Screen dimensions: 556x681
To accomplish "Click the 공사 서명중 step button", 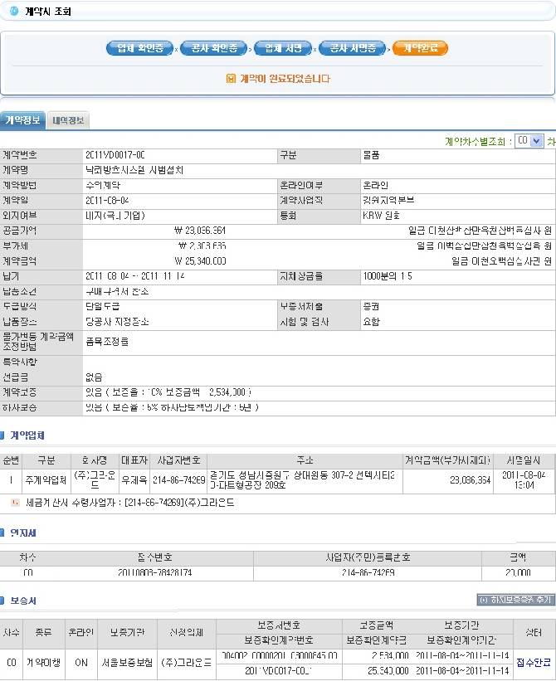I will click(x=353, y=48).
